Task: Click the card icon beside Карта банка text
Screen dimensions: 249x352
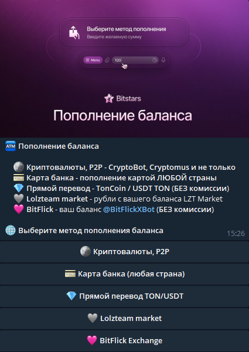Action: (x=19, y=178)
